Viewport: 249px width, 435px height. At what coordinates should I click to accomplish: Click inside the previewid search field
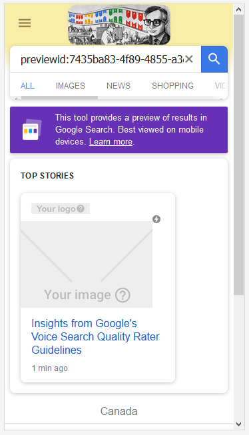coord(101,59)
